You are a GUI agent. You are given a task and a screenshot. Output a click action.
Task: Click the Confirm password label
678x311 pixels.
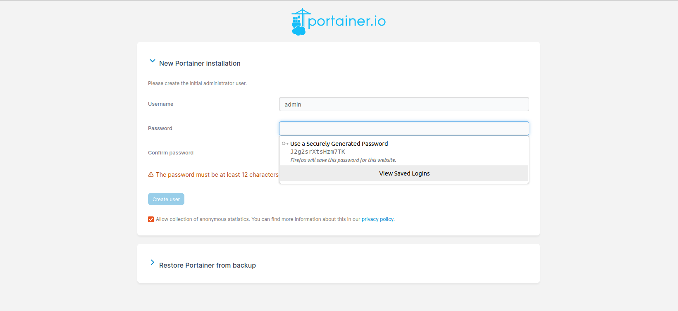(171, 153)
